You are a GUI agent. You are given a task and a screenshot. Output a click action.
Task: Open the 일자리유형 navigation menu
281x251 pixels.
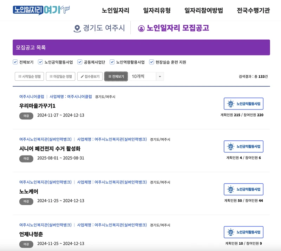pyautogui.click(x=157, y=11)
